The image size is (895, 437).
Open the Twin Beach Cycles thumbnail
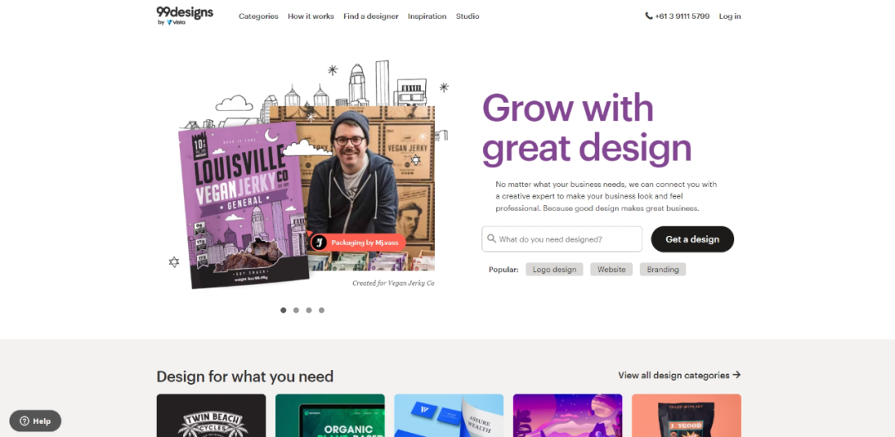pyautogui.click(x=211, y=415)
